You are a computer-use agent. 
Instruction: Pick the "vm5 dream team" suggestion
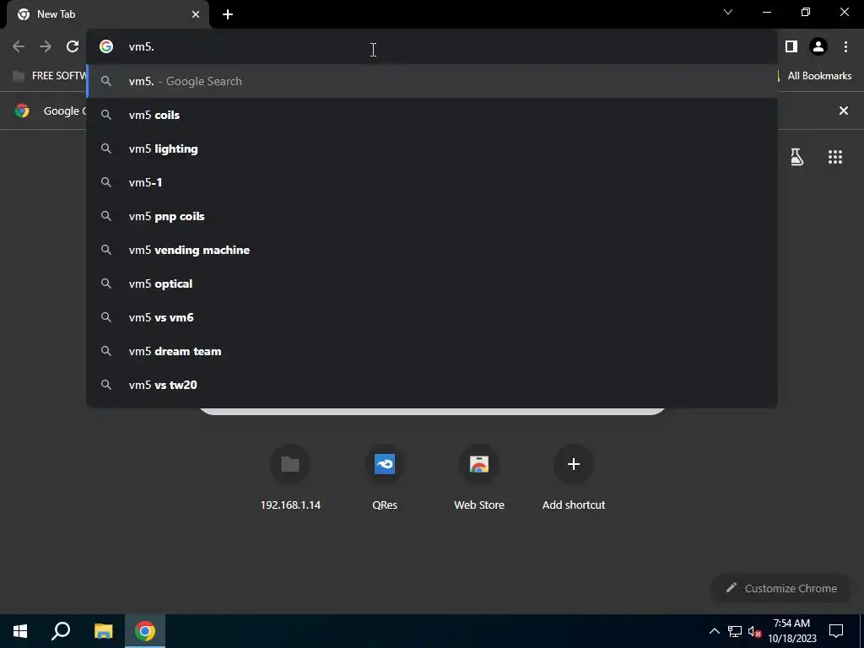[432, 351]
